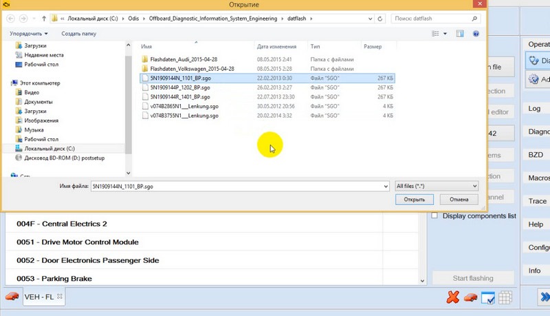Open the Trace section in ODIS sidebar
Screen dimensions: 550x316
536,201
